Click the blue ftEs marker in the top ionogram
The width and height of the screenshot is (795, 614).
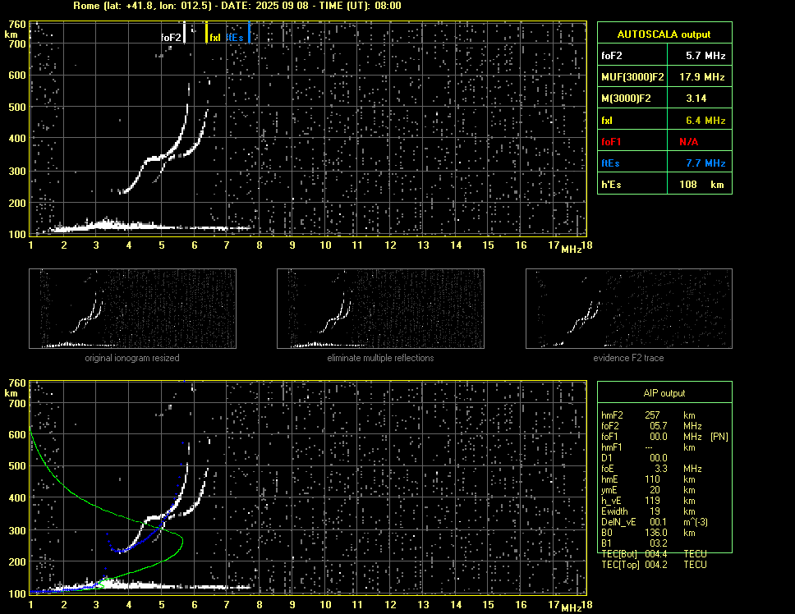(249, 32)
